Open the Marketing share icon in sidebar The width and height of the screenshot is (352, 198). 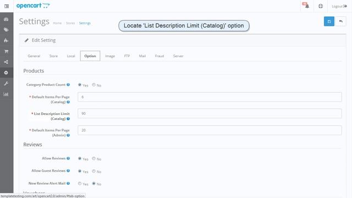6,62
